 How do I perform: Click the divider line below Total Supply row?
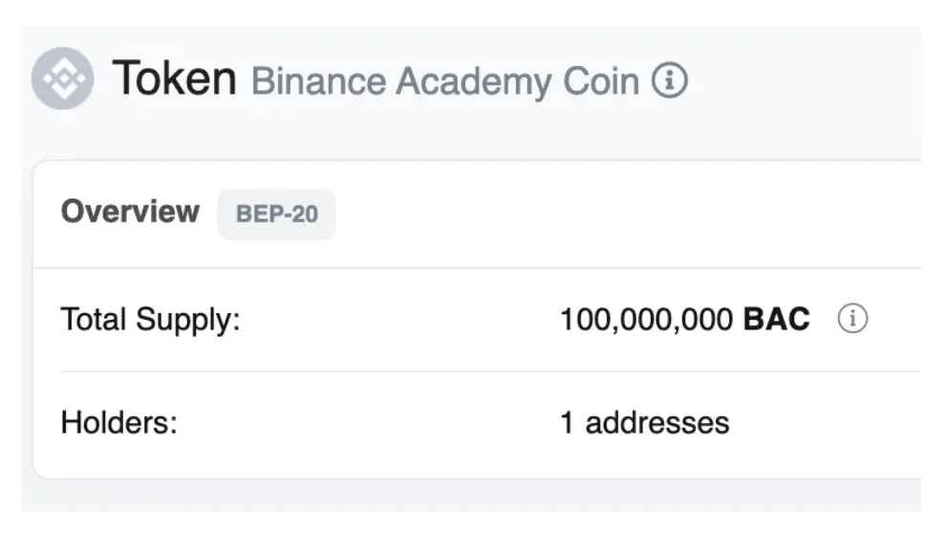pyautogui.click(x=491, y=371)
